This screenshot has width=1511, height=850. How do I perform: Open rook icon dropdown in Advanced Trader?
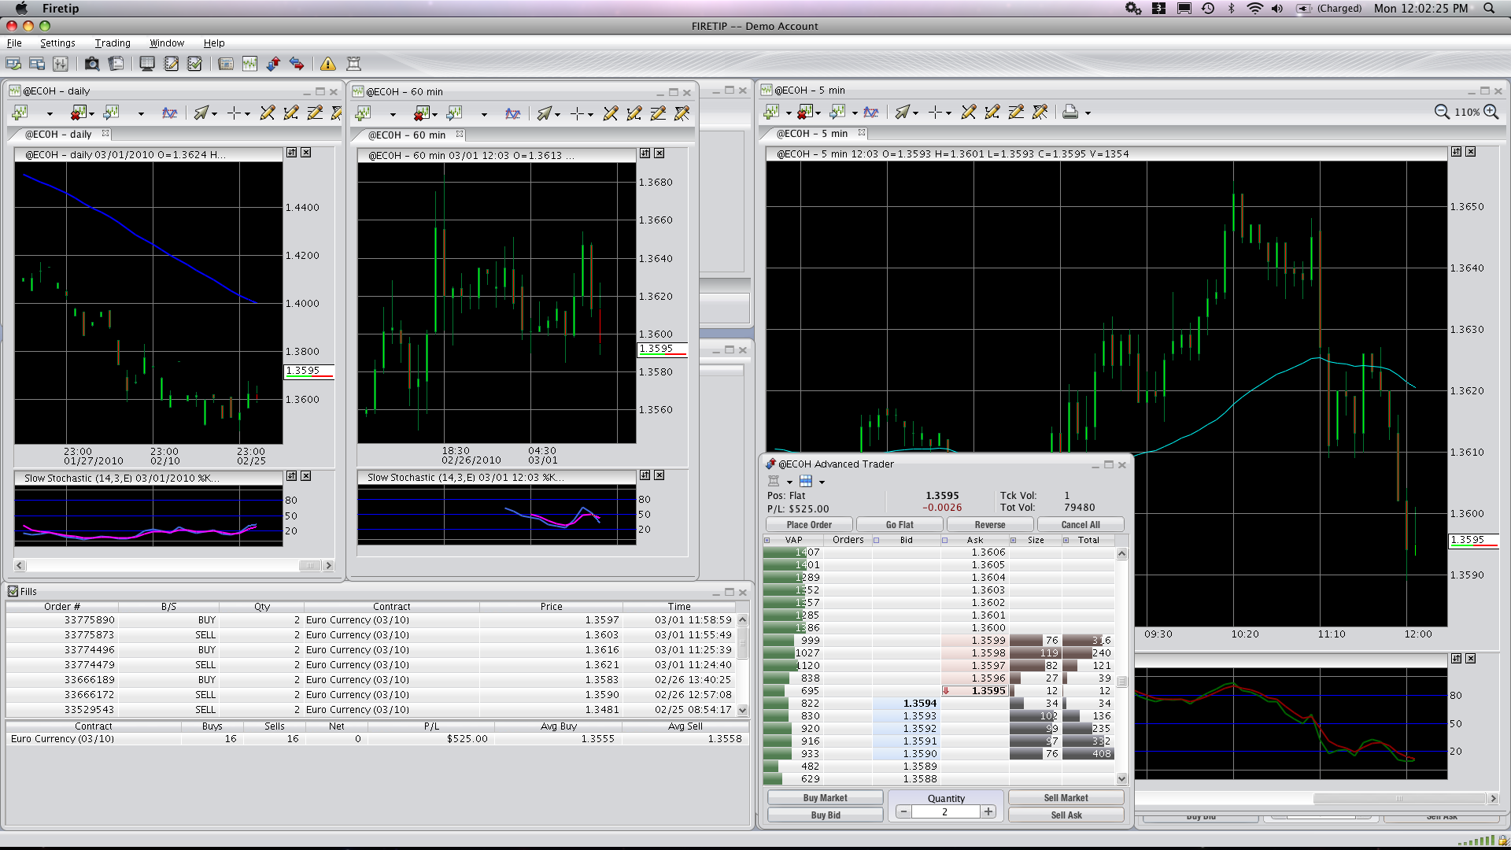point(789,482)
